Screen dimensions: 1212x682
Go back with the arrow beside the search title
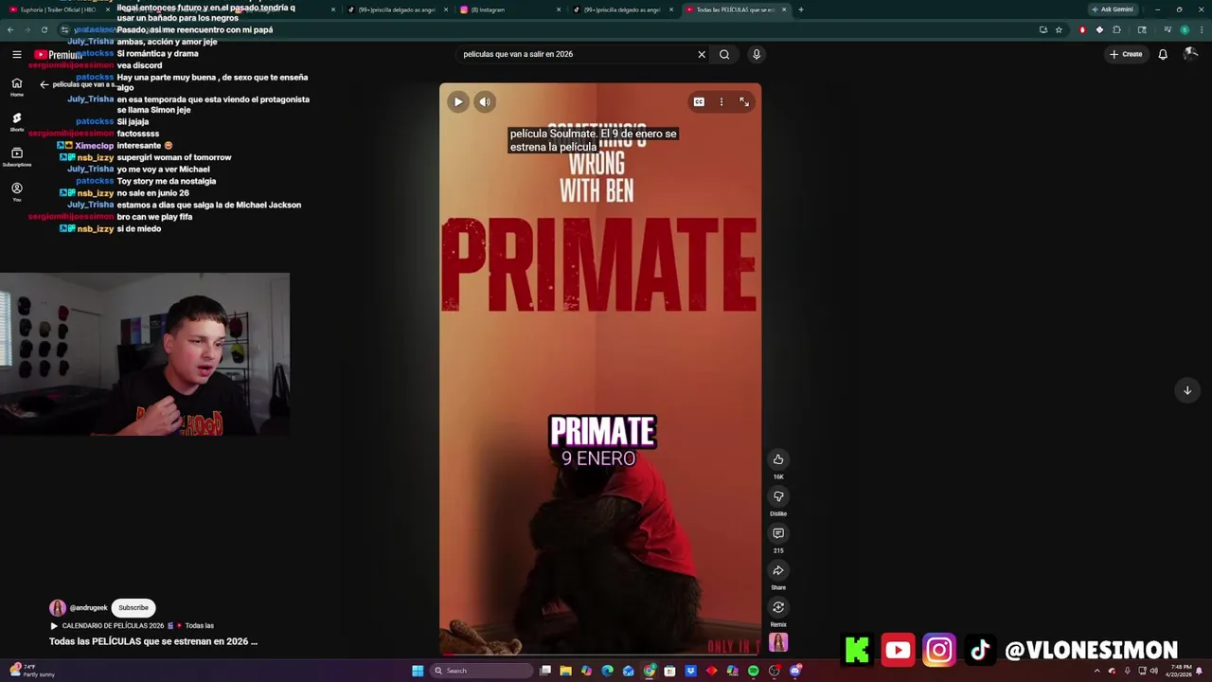tap(44, 84)
